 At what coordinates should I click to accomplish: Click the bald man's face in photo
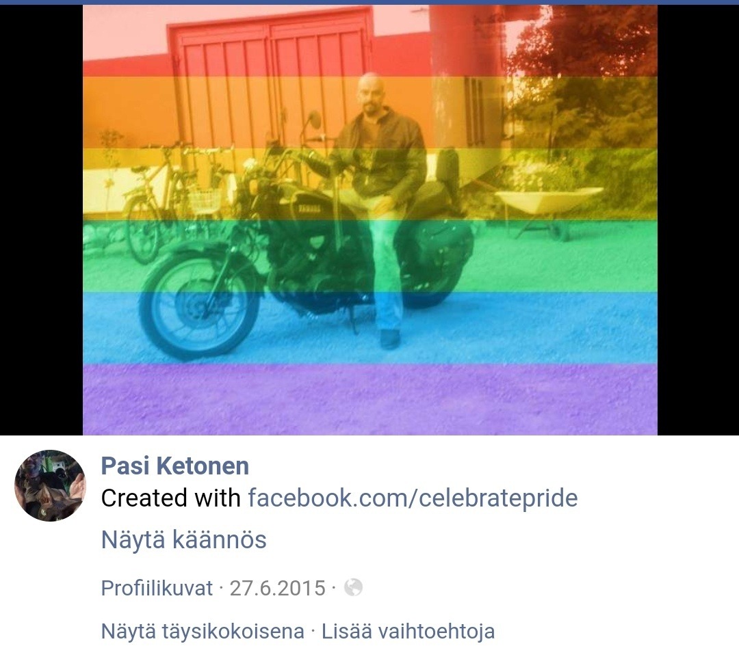[x=369, y=92]
